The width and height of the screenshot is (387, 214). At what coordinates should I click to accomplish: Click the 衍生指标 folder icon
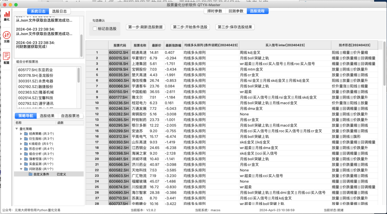tap(26, 139)
